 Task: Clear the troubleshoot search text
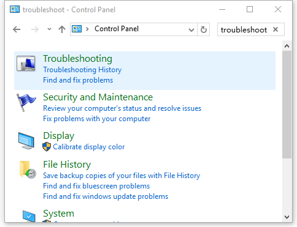point(276,29)
